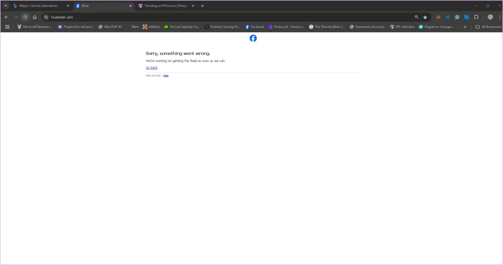Go back to the previous page
Image resolution: width=503 pixels, height=265 pixels.
(x=6, y=17)
